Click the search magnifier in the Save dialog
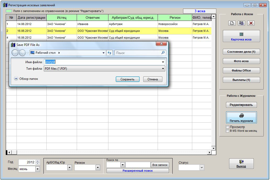Image resolution: width=270 pixels, height=180 pixels. click(163, 53)
